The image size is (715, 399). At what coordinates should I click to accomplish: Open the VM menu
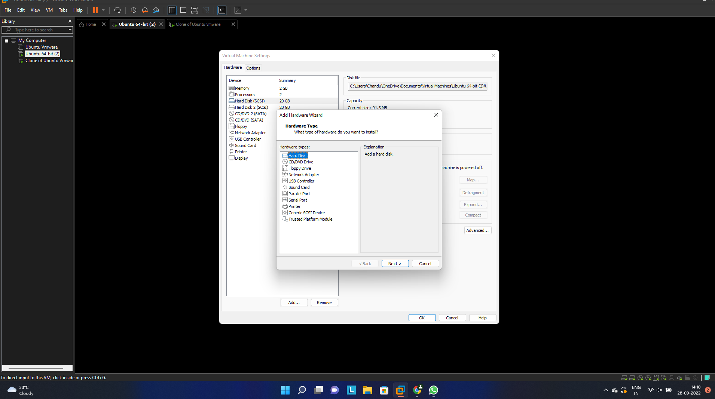click(49, 10)
